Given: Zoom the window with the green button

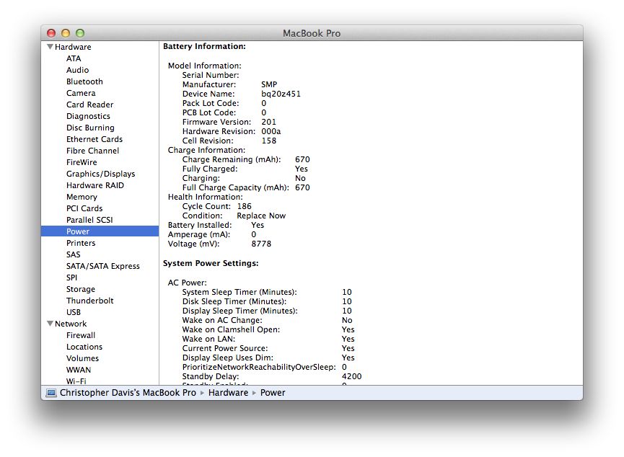Looking at the screenshot, I should click(80, 33).
